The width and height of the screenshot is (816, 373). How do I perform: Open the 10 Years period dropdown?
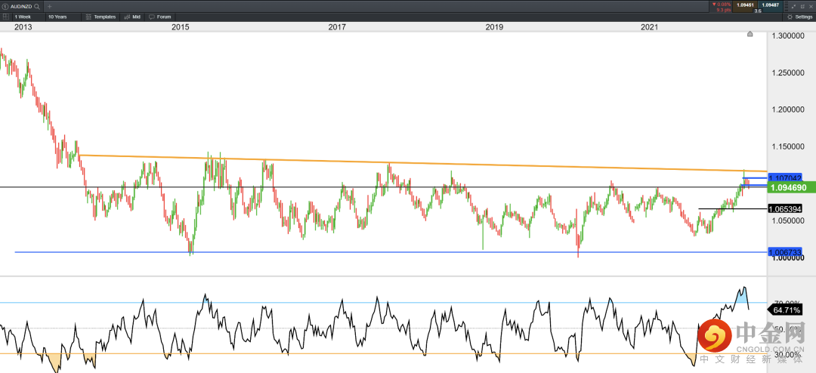click(x=58, y=16)
